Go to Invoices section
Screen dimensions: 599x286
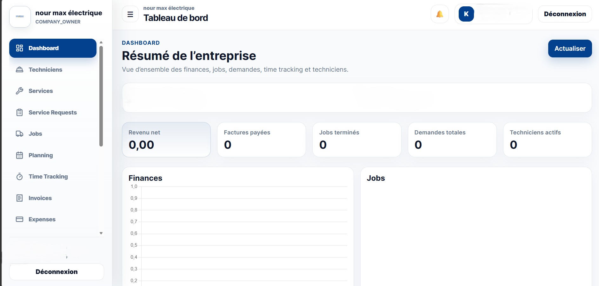pyautogui.click(x=53, y=198)
